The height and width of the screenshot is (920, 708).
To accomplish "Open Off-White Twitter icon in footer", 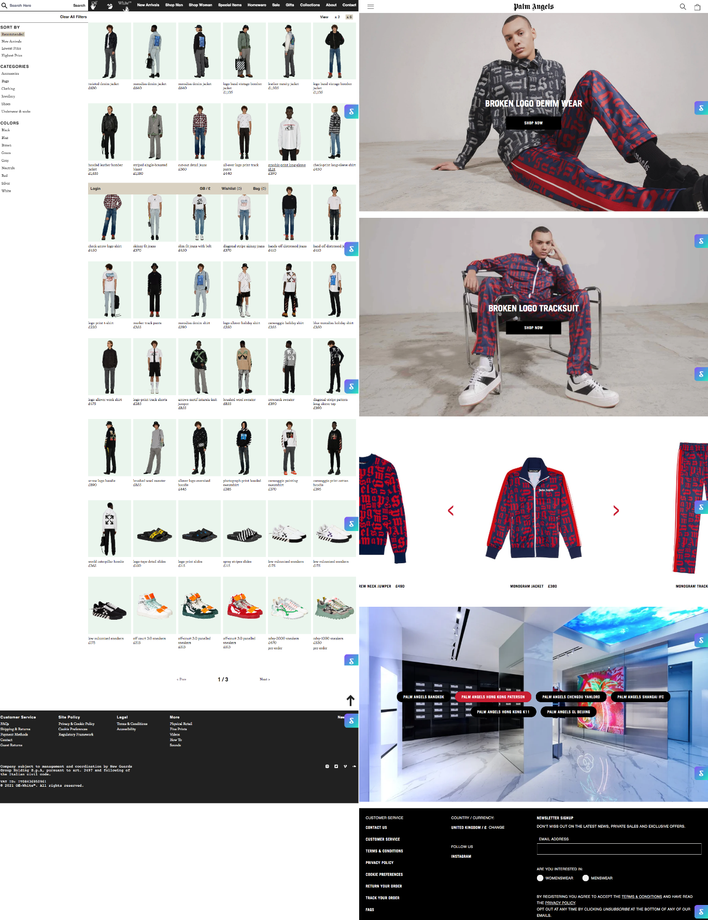I will coord(336,766).
